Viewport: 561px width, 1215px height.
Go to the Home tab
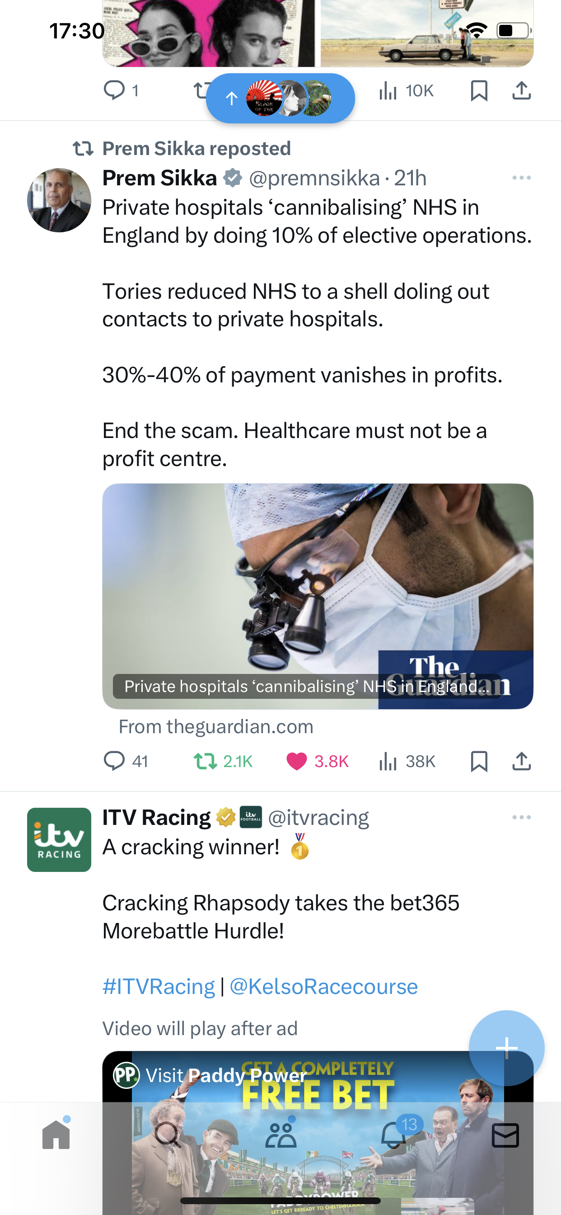pyautogui.click(x=56, y=1135)
